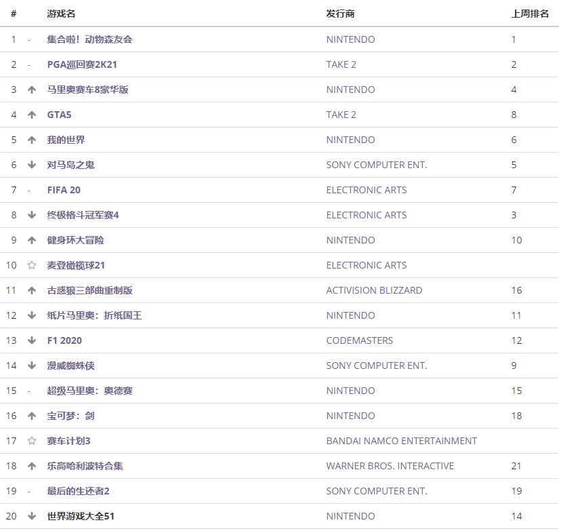This screenshot has height=531, width=561.
Task: Click the star icon beside 麦登橄榄球21
Action: pyautogui.click(x=31, y=265)
